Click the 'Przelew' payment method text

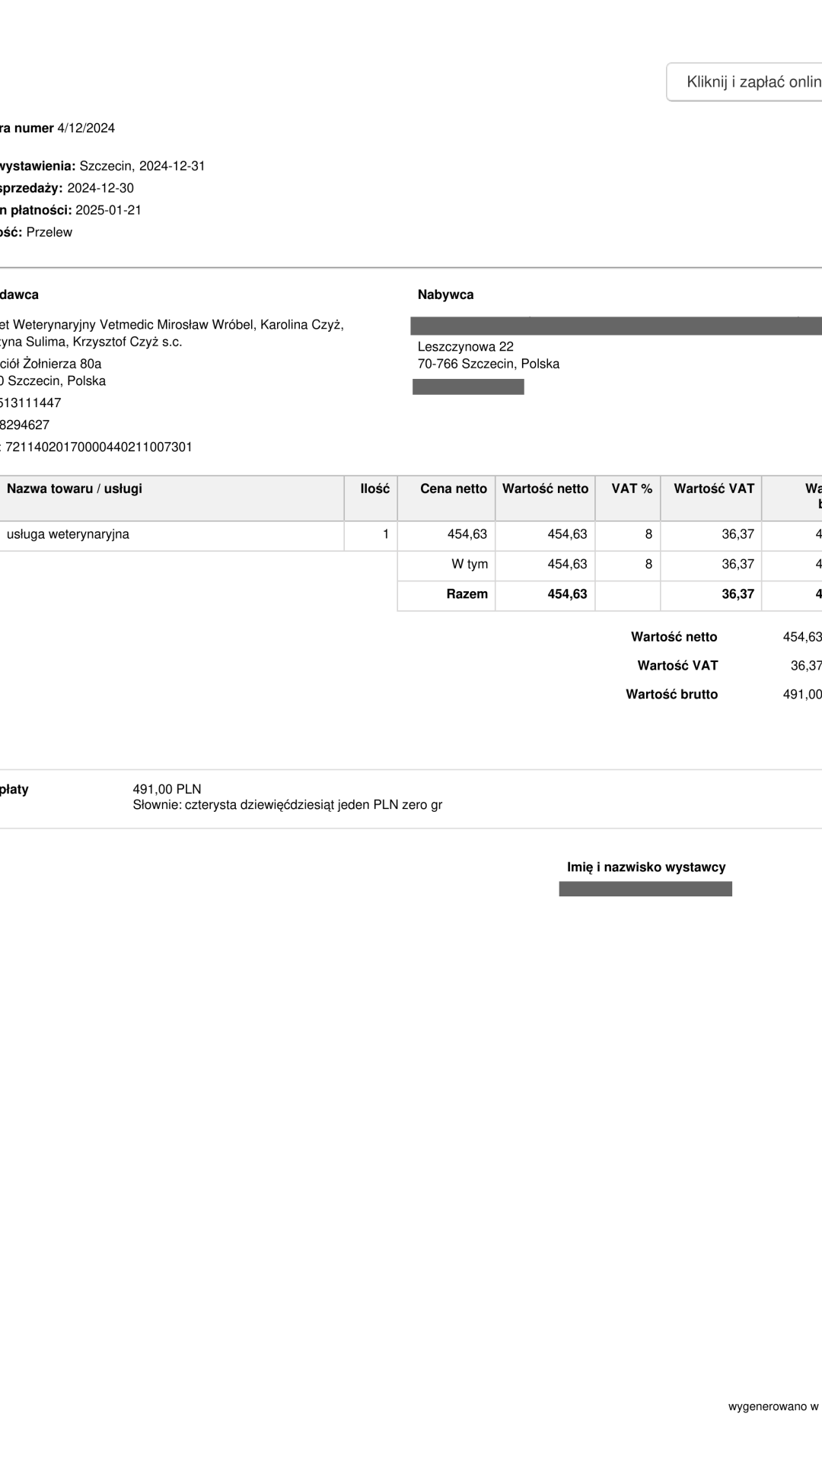pos(49,232)
